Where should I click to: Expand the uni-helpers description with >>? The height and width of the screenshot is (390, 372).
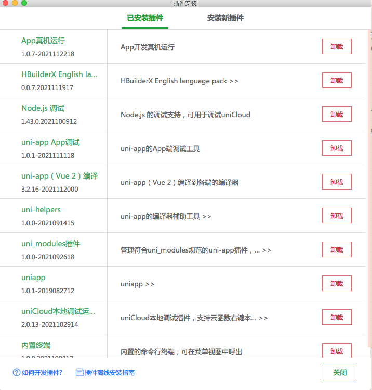[207, 216]
